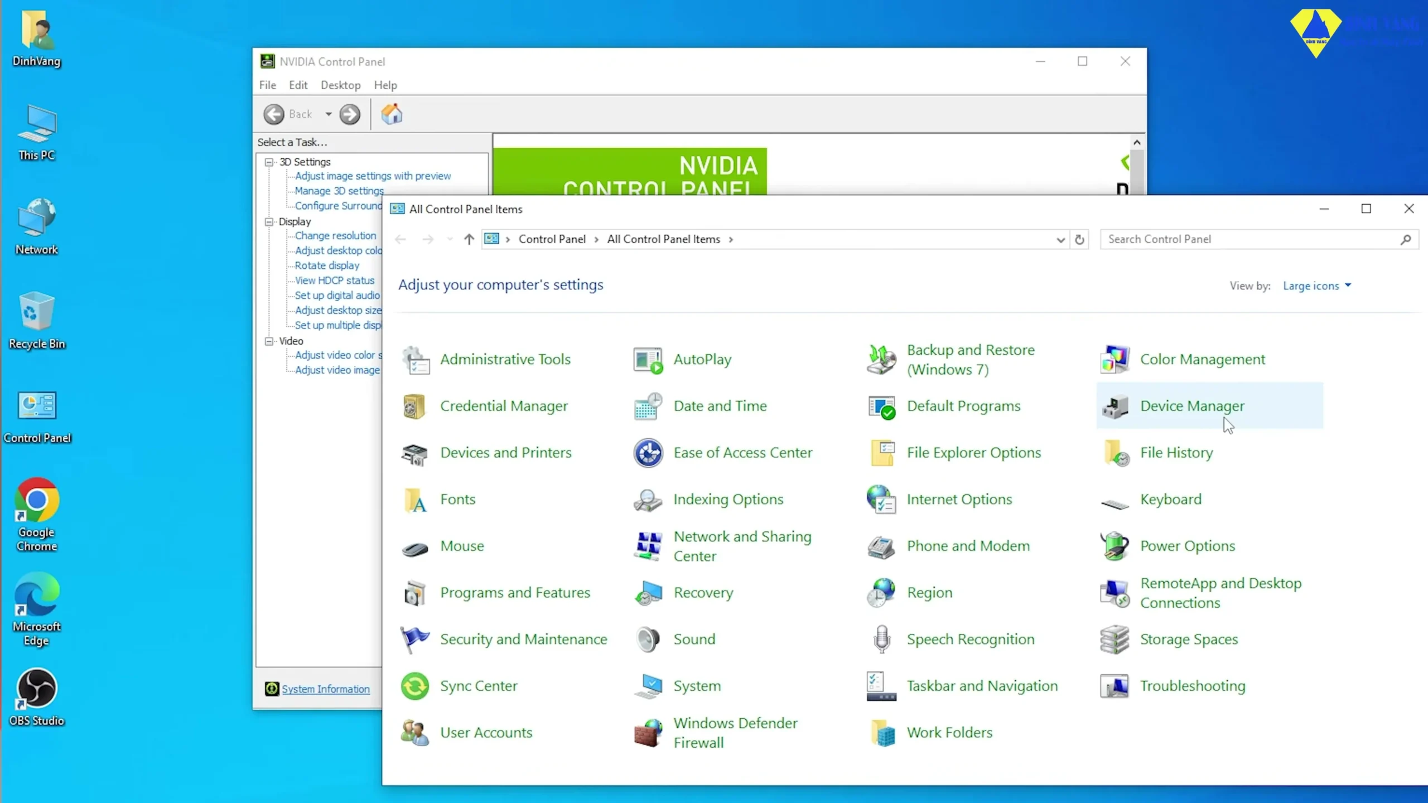Click System Information link in NVIDIA panel
Viewport: 1428px width, 803px height.
[326, 689]
